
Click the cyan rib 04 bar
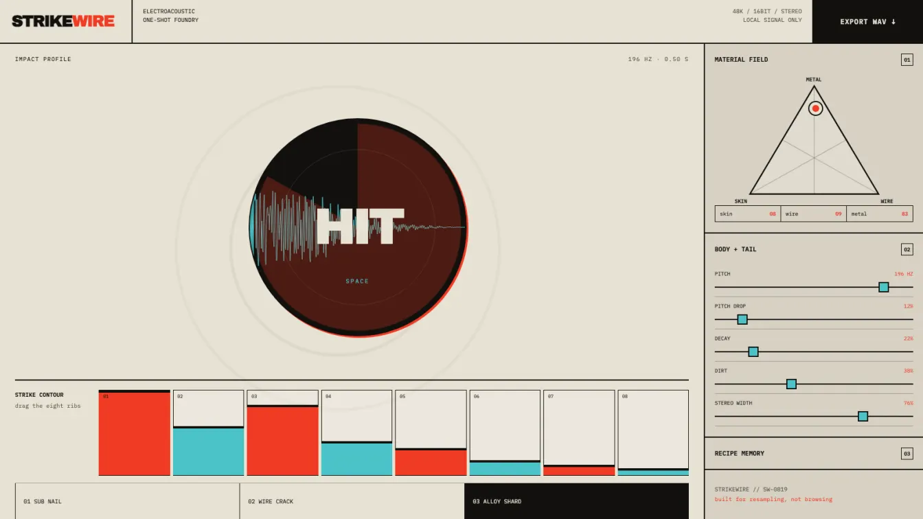click(x=357, y=459)
